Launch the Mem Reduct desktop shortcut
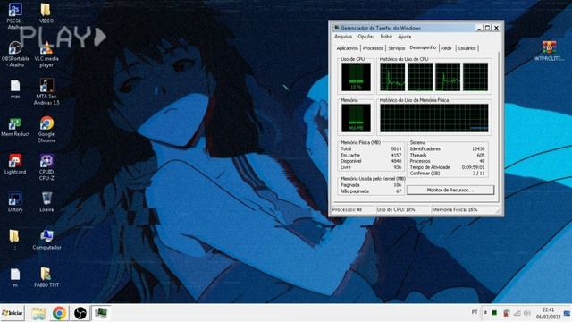The width and height of the screenshot is (572, 322). [15, 127]
